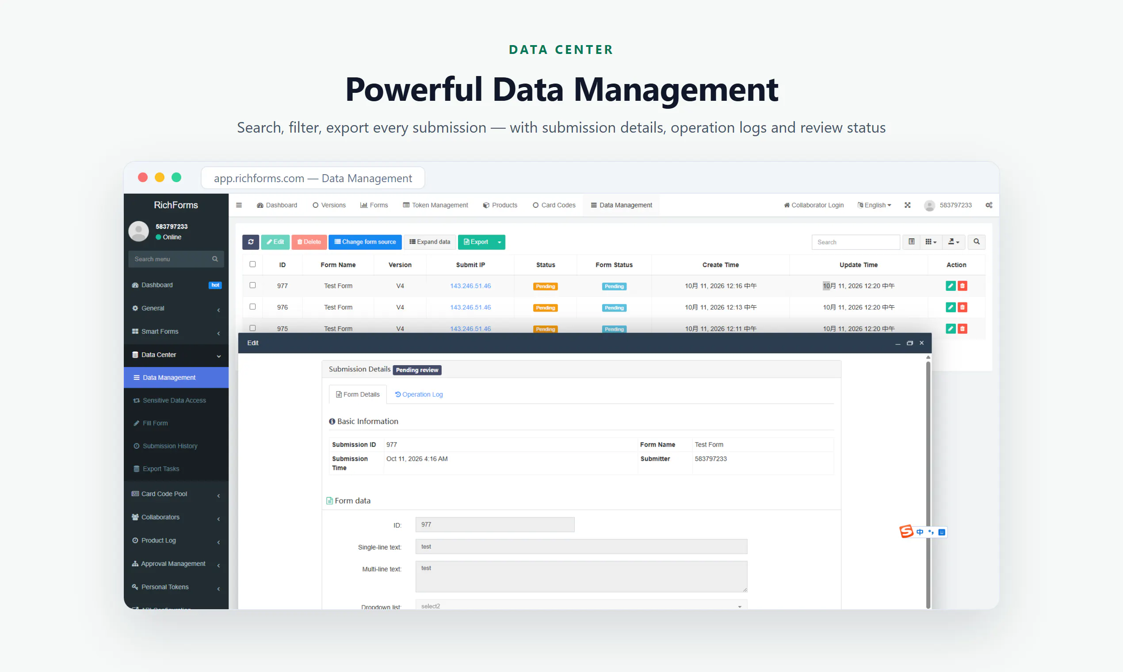The width and height of the screenshot is (1123, 672).
Task: Open the columns grid dropdown
Action: coord(932,242)
